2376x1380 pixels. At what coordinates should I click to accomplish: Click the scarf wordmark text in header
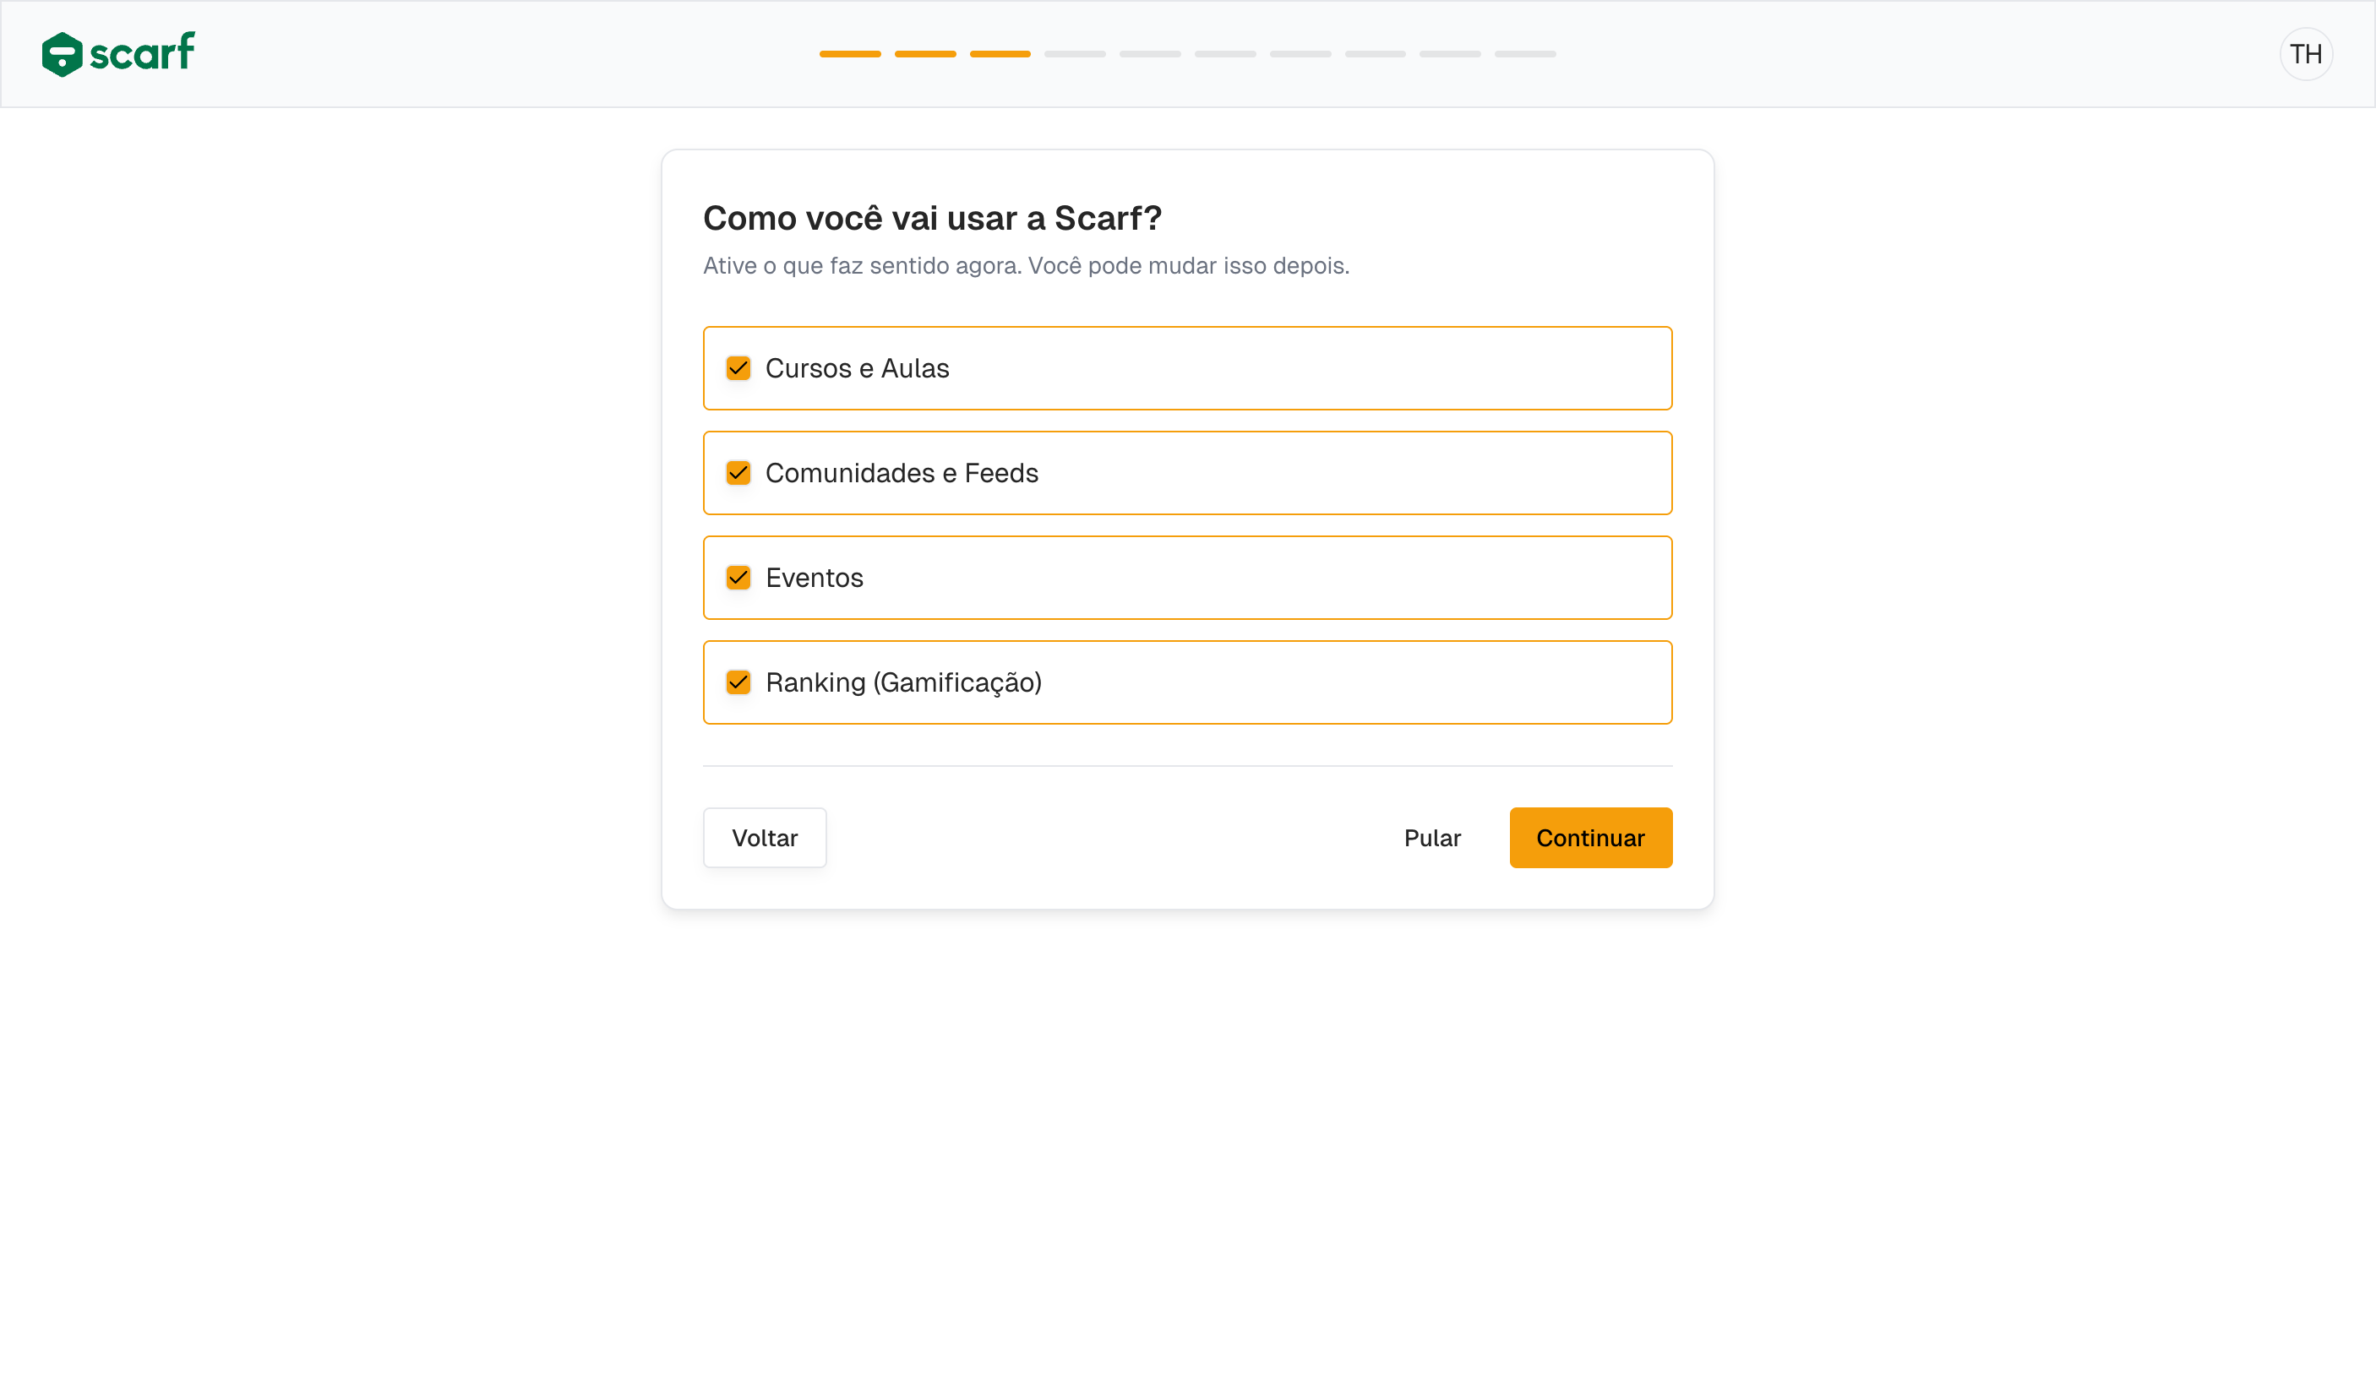point(142,53)
